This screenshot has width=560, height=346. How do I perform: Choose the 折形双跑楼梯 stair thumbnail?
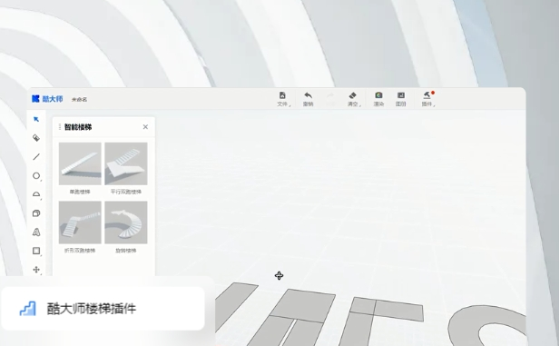tap(80, 222)
